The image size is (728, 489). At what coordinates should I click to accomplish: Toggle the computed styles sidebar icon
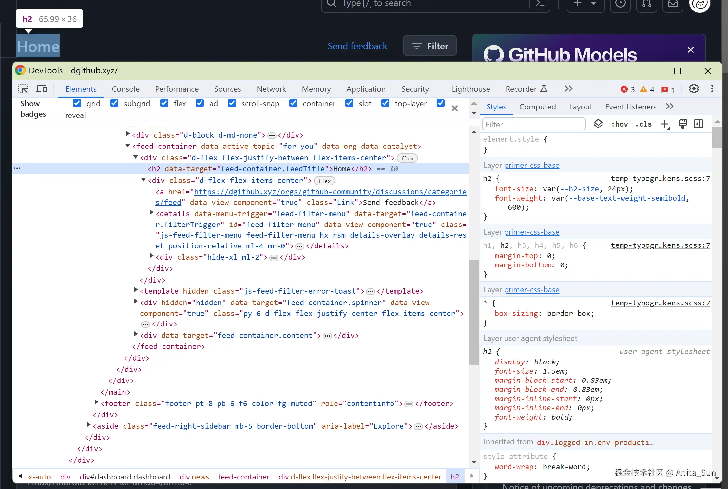(x=699, y=124)
